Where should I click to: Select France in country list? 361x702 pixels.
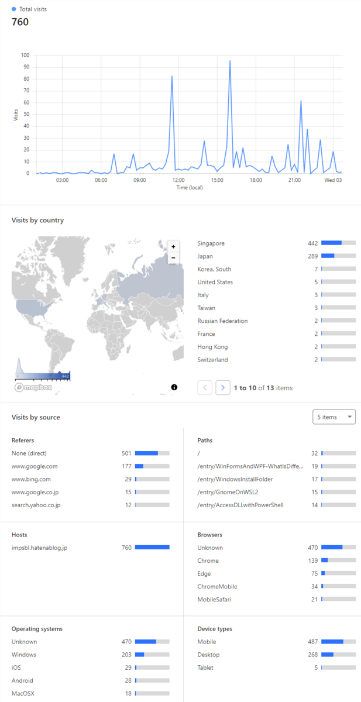pyautogui.click(x=277, y=333)
